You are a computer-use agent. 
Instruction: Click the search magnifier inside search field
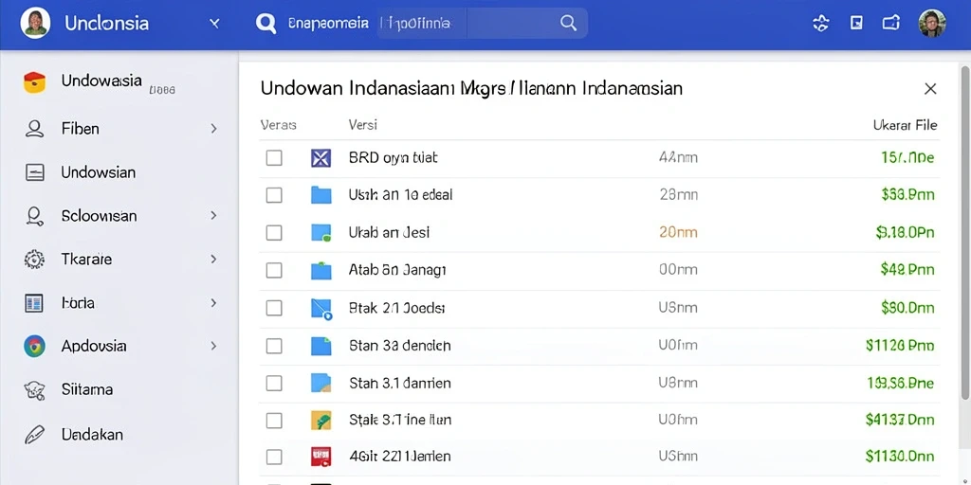point(568,24)
